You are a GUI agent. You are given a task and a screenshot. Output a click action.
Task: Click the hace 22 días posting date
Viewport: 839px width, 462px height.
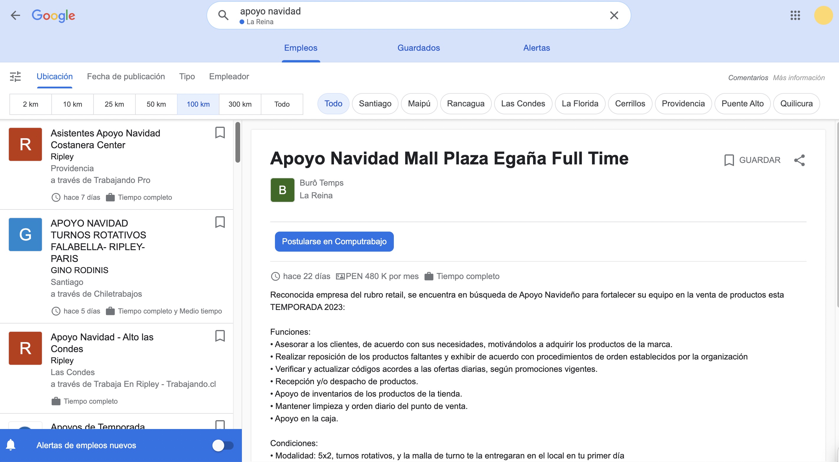coord(300,276)
